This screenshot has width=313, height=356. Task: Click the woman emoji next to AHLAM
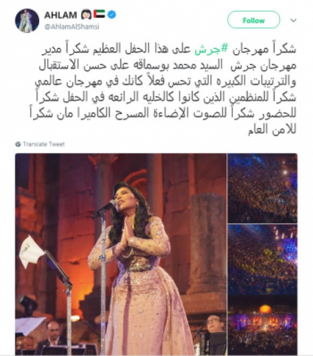pyautogui.click(x=86, y=15)
